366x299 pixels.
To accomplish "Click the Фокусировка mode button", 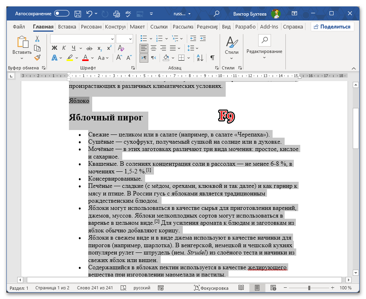I will (211, 288).
